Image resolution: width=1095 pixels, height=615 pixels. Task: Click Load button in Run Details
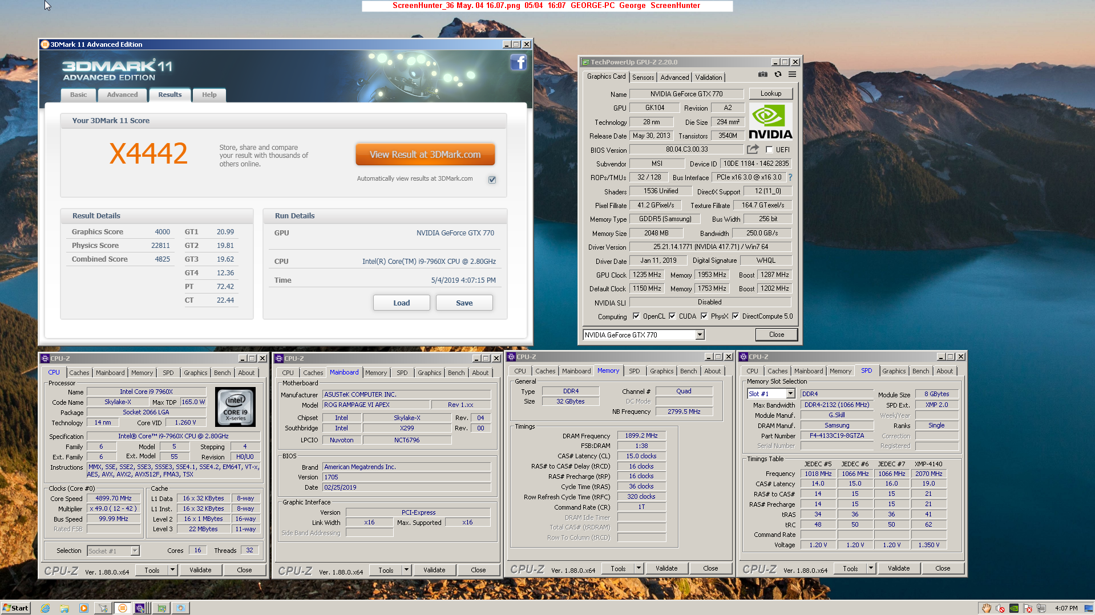(401, 303)
